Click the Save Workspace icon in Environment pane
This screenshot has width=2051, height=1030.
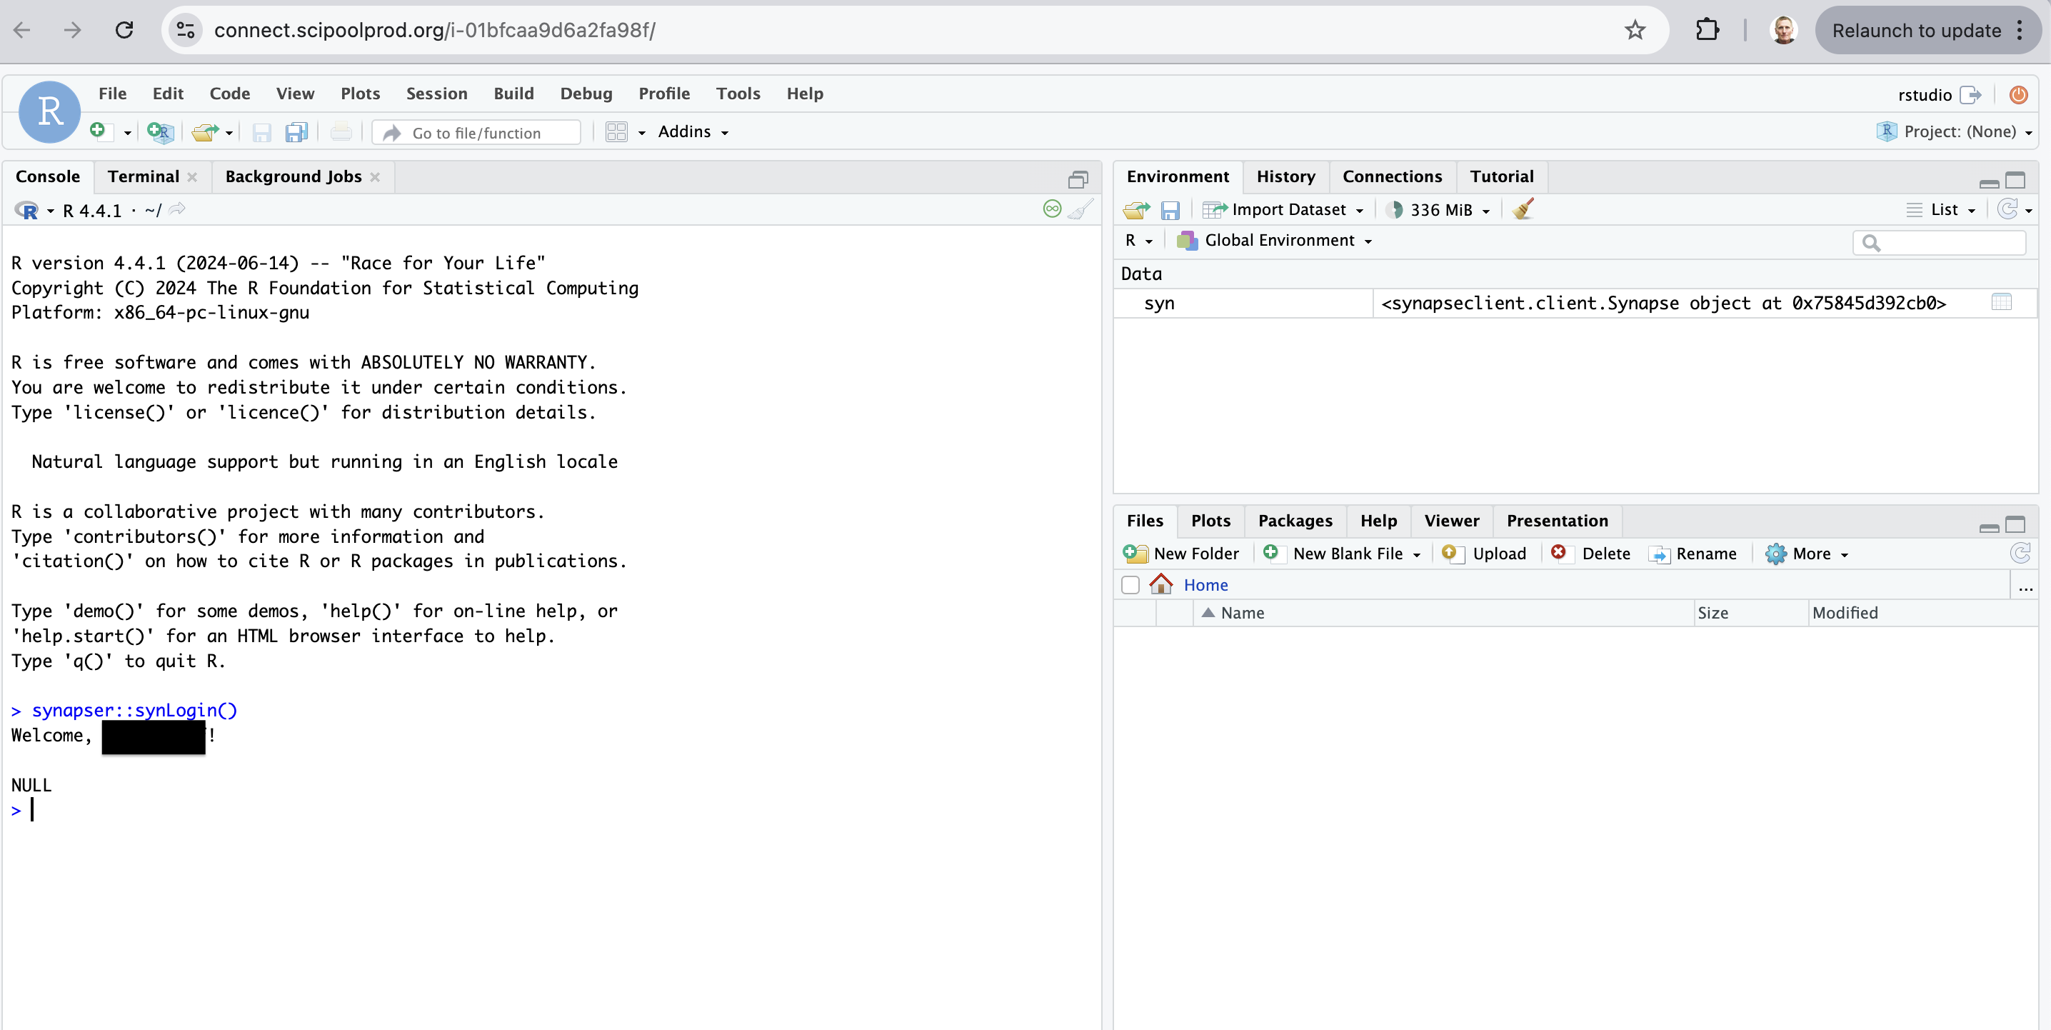1170,210
